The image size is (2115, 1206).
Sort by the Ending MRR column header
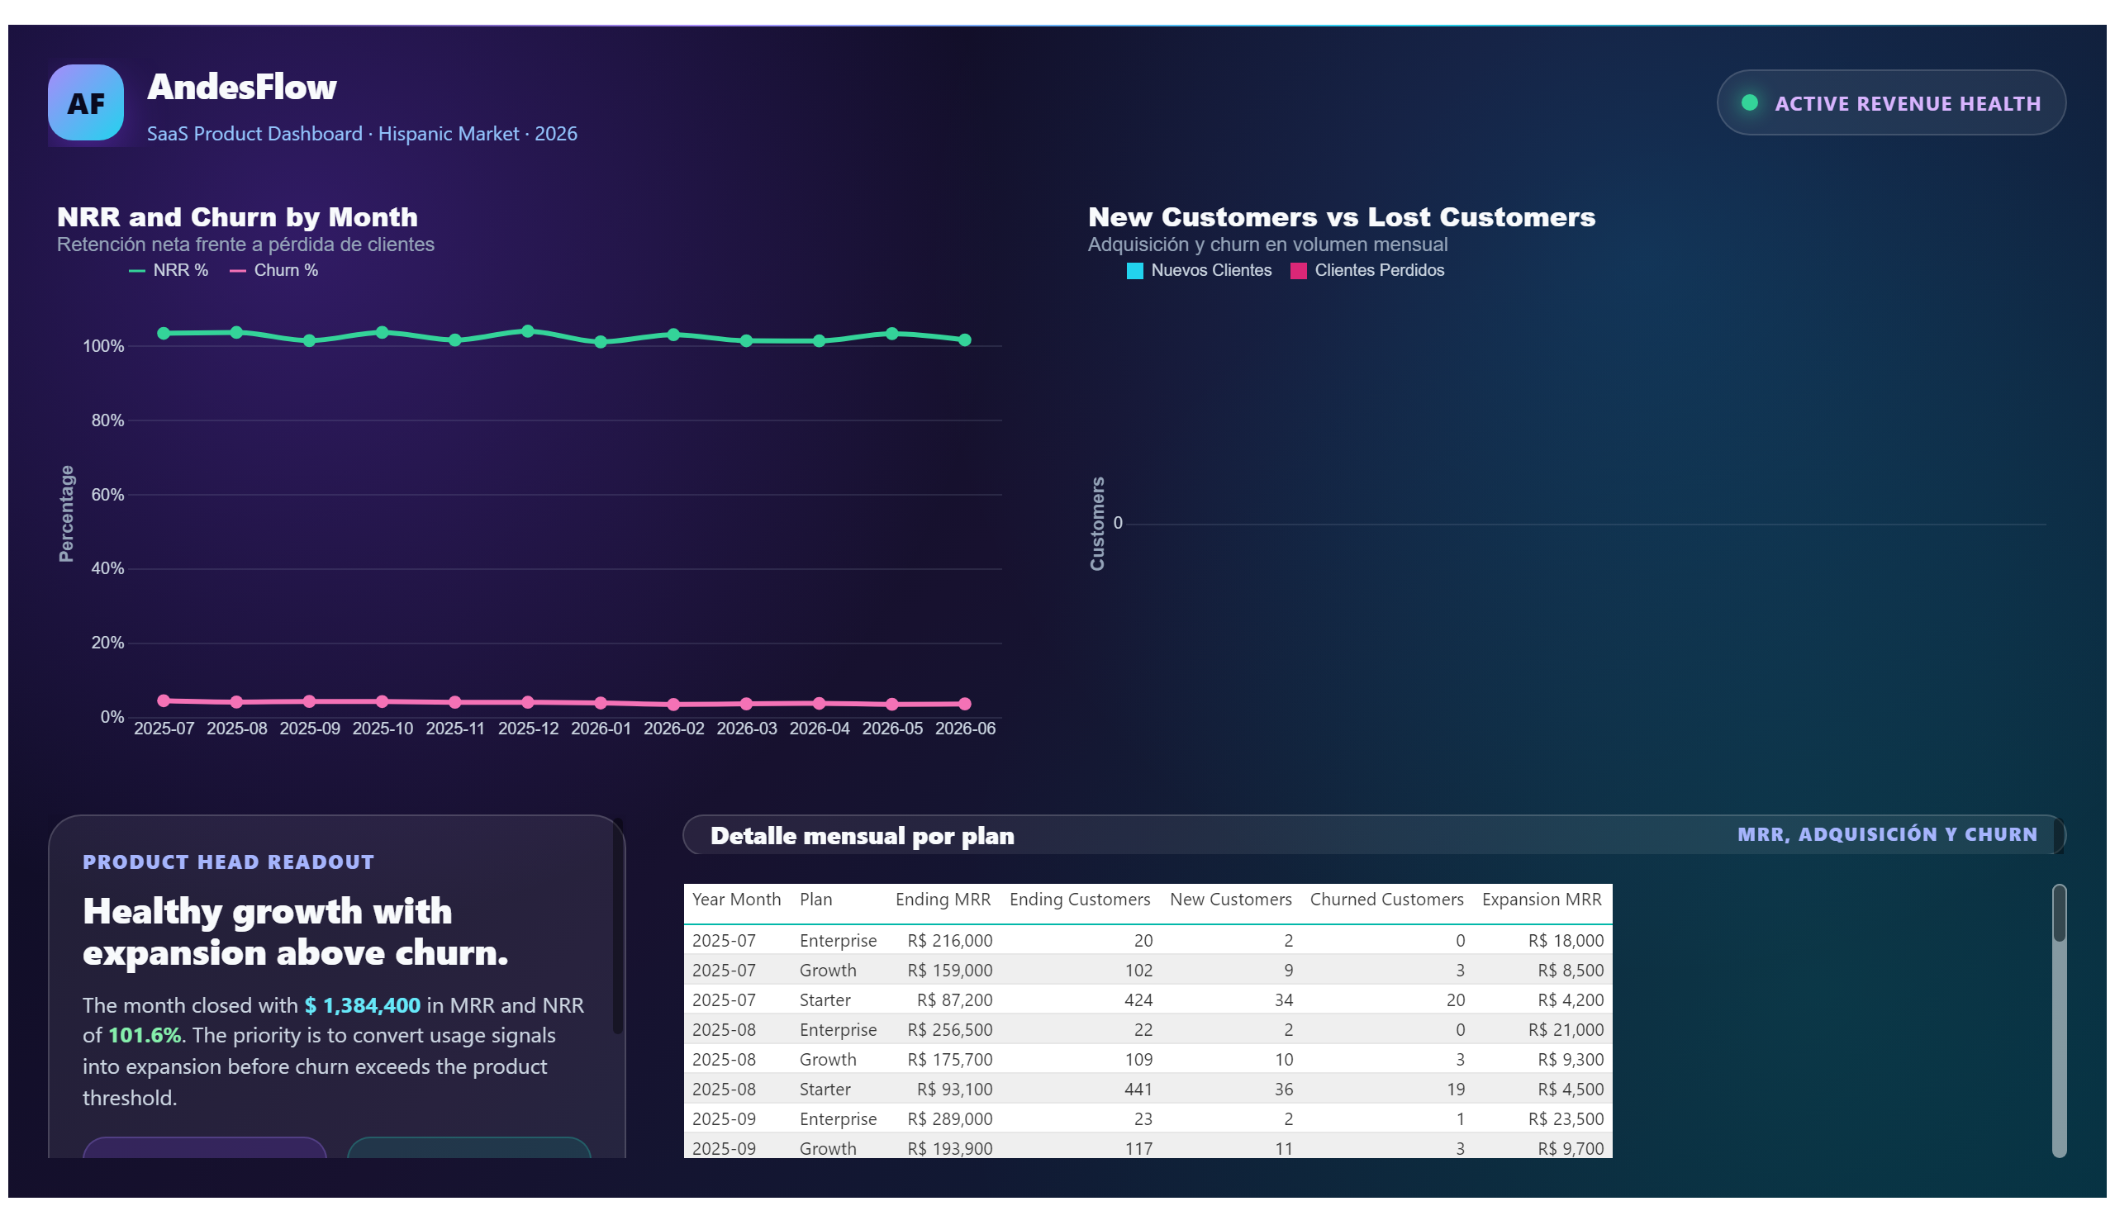pyautogui.click(x=943, y=900)
